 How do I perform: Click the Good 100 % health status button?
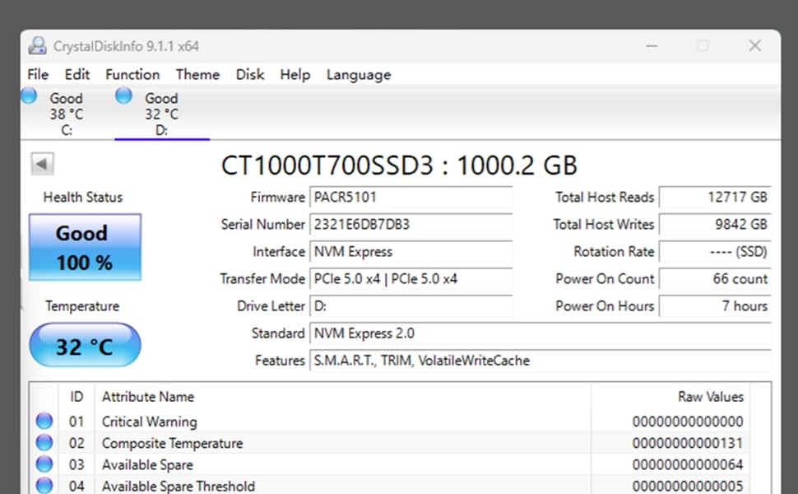(85, 248)
